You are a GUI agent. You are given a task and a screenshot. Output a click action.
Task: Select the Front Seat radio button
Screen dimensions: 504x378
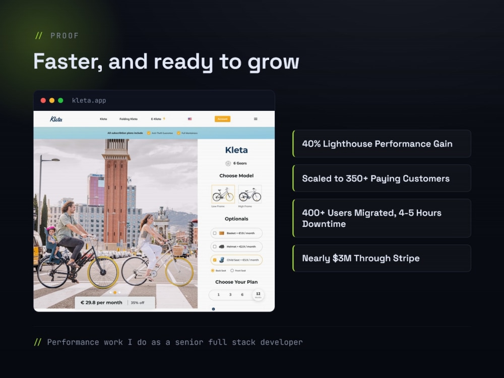tap(232, 271)
